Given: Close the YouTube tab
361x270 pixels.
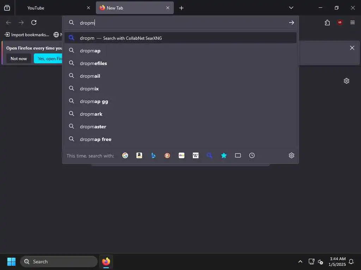Looking at the screenshot, I should click(88, 8).
